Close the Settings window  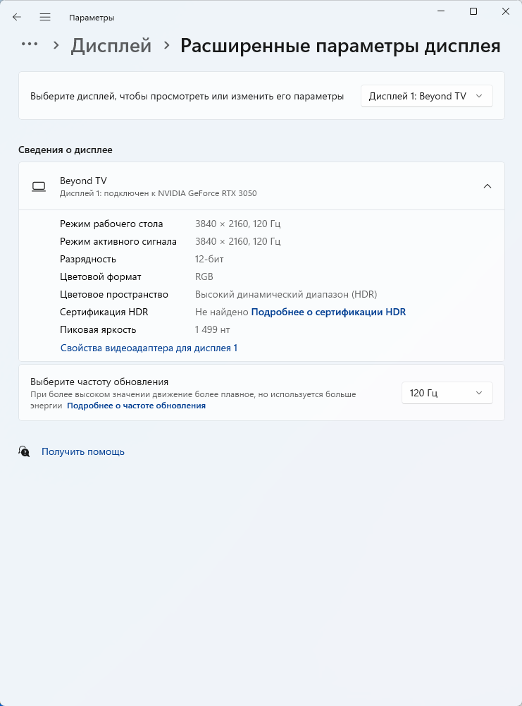506,11
